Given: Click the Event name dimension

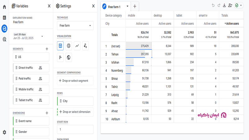Looking at the screenshot, I should 31,121.
